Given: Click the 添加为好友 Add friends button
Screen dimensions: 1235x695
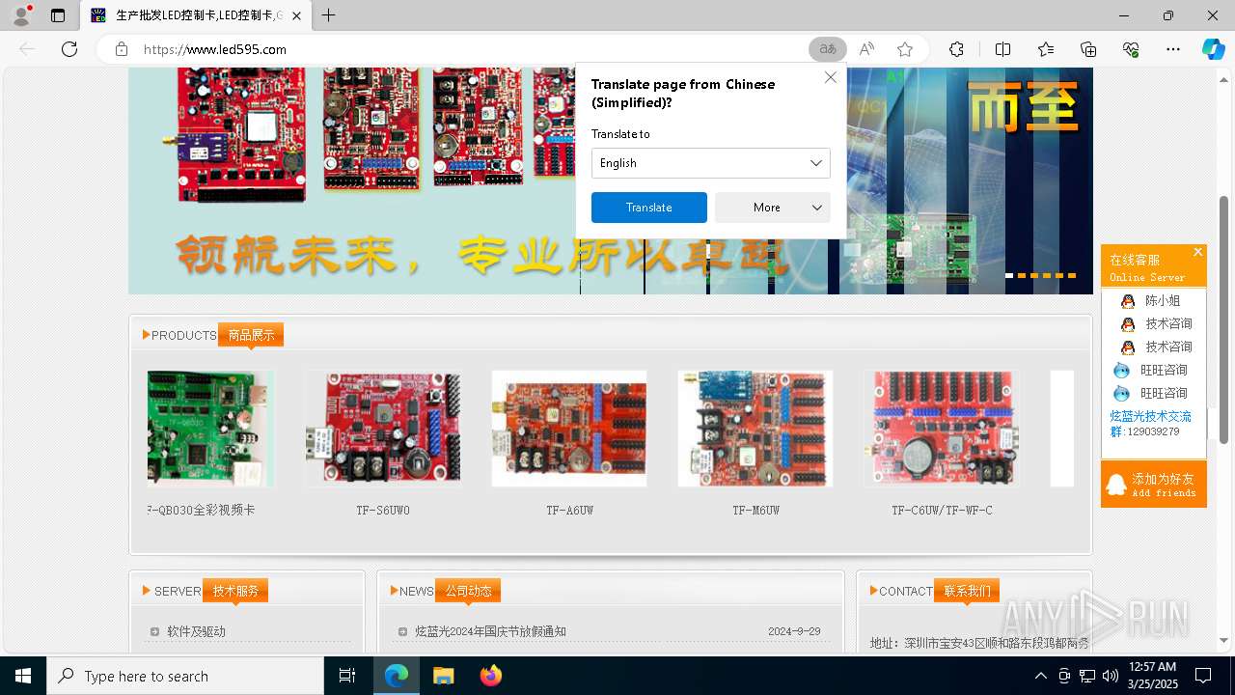Looking at the screenshot, I should (1154, 485).
